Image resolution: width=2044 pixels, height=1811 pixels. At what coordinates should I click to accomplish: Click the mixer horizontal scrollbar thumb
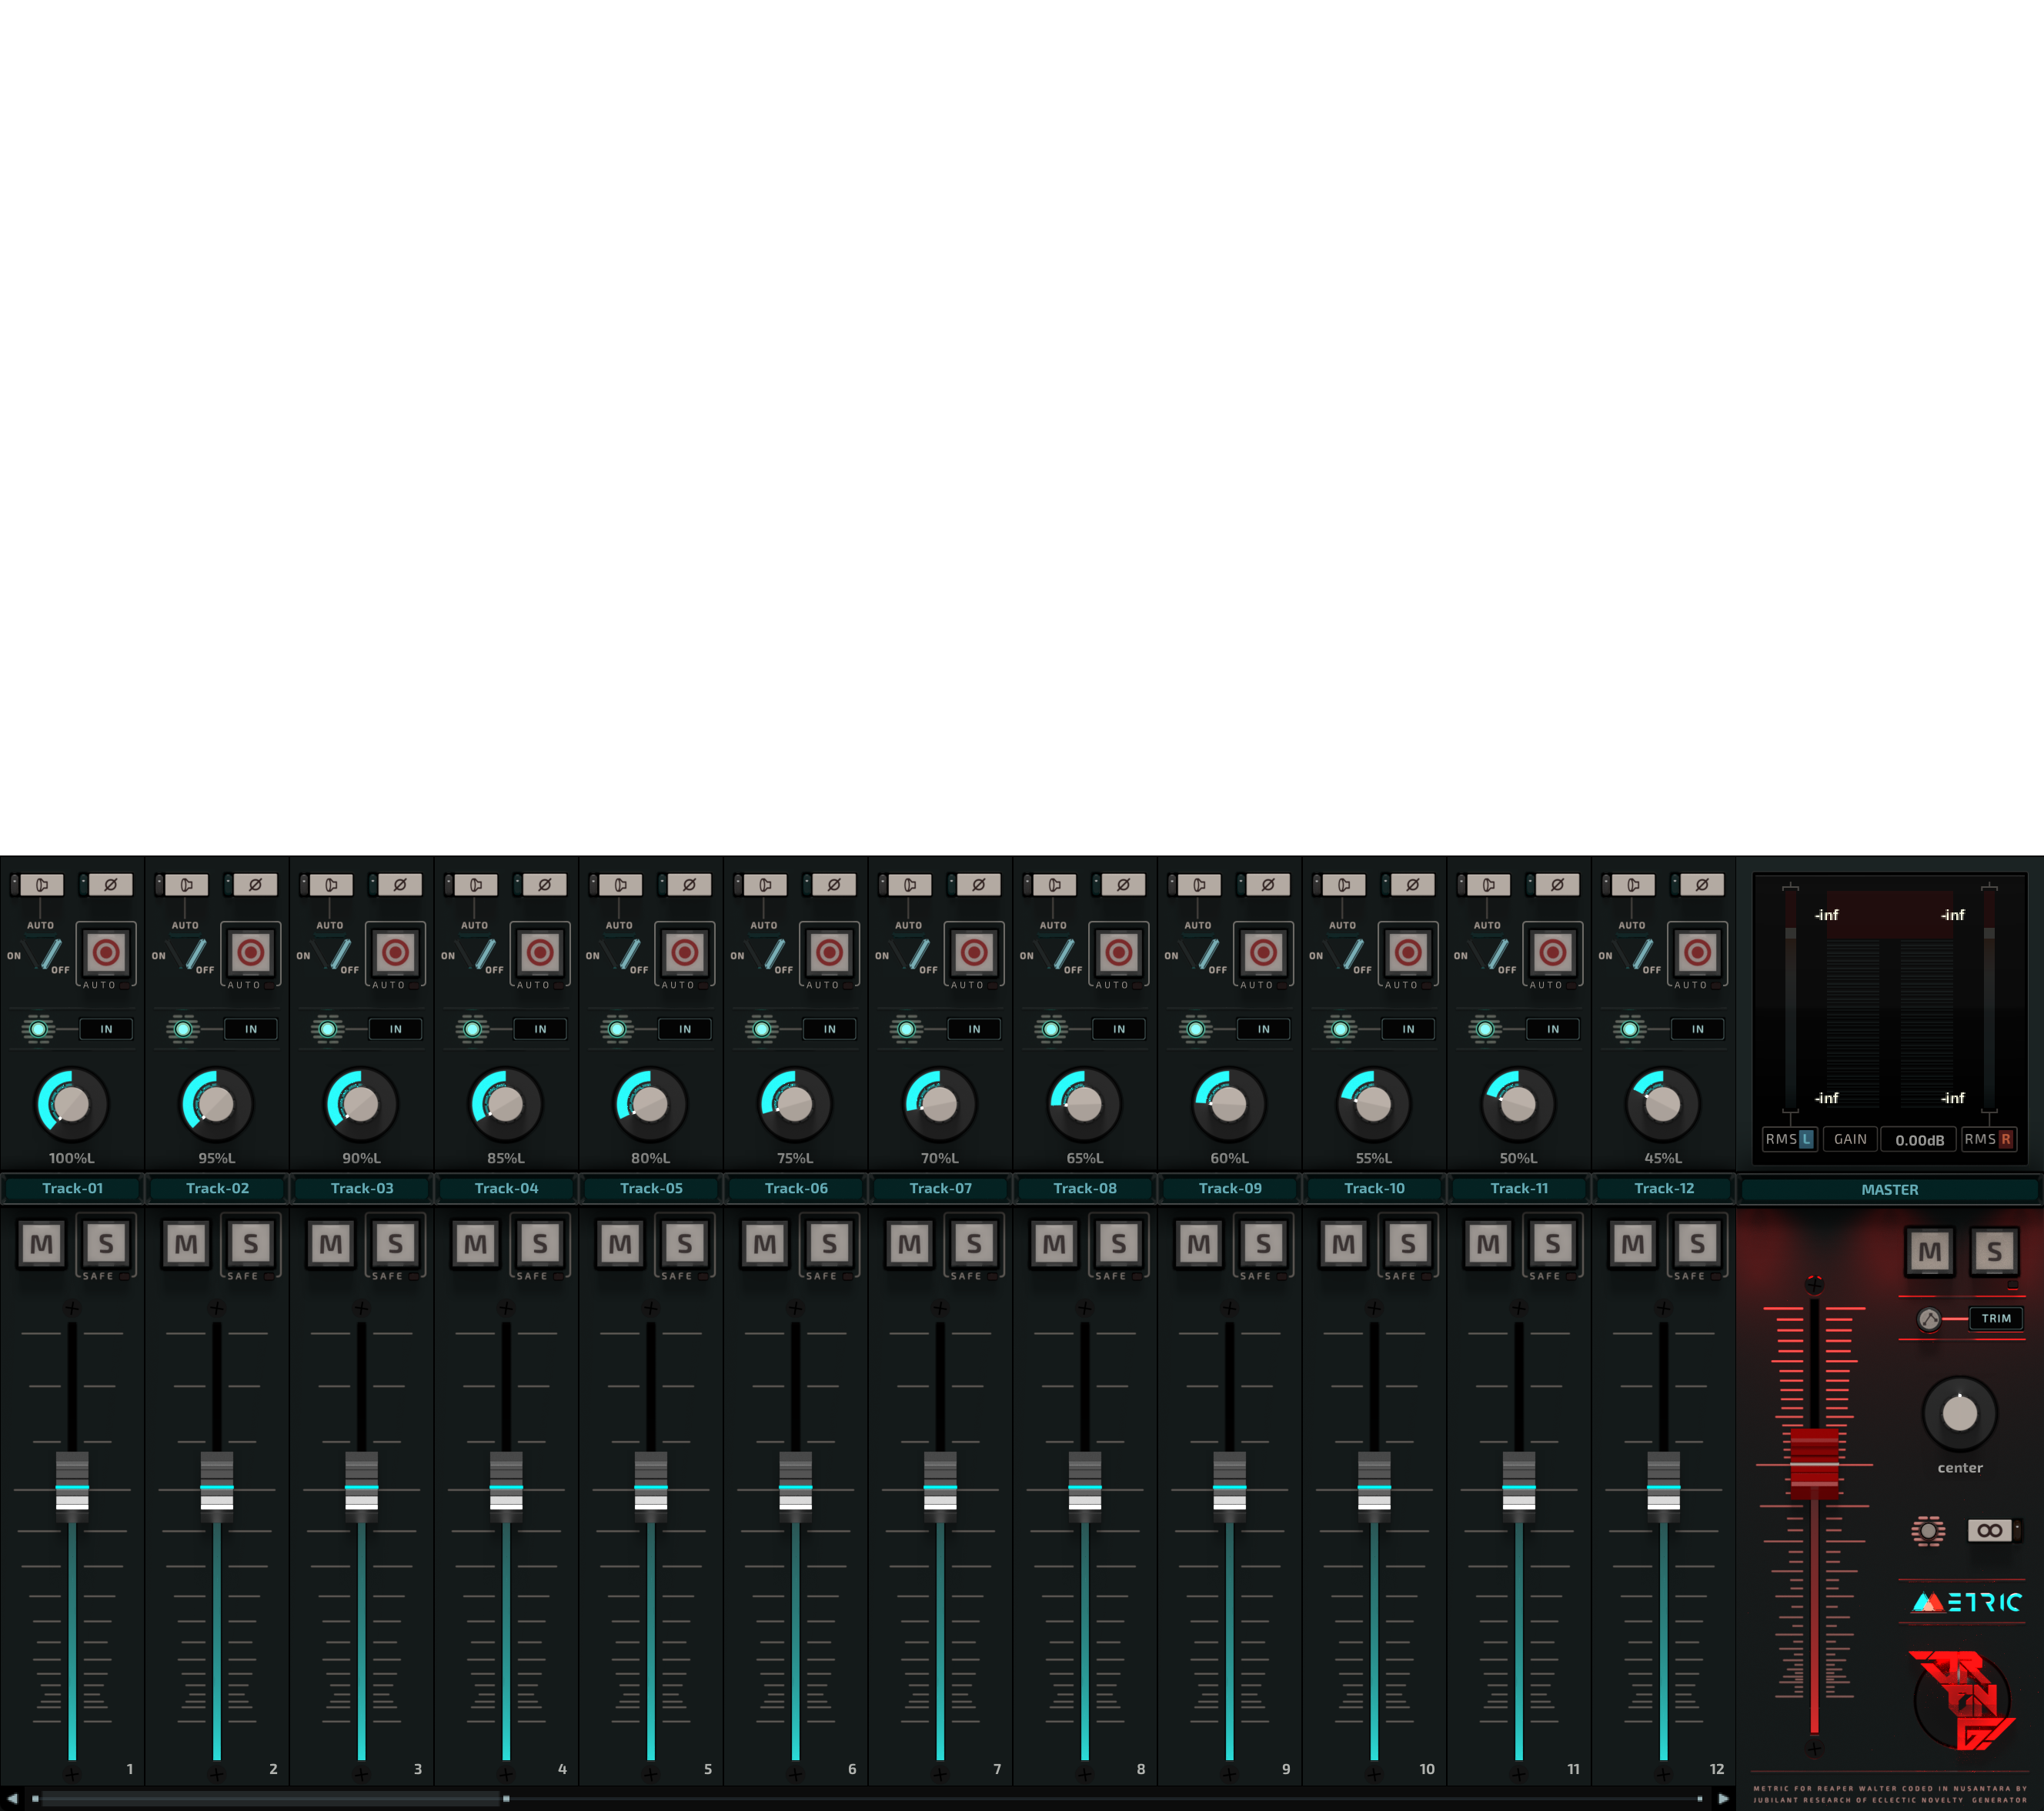pyautogui.click(x=270, y=1799)
